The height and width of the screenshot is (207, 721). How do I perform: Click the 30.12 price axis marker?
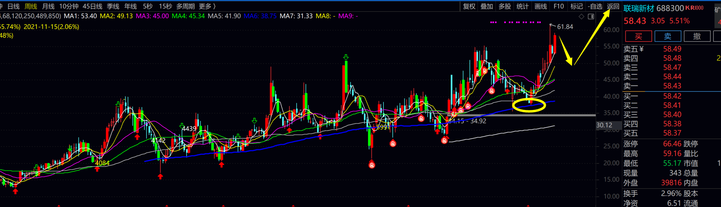coord(604,125)
